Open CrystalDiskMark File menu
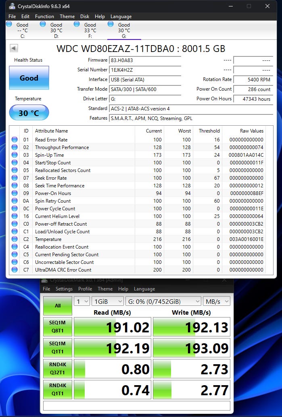 point(46,289)
